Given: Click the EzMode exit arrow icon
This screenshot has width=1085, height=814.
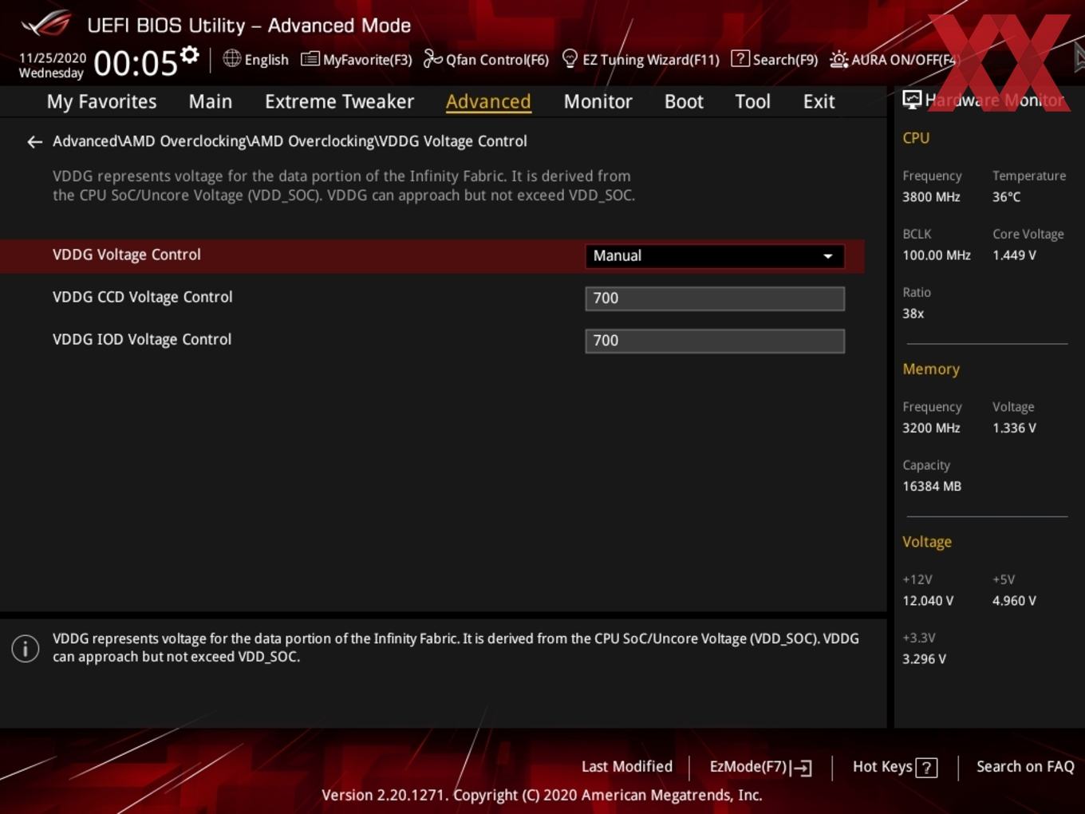Looking at the screenshot, I should click(x=802, y=767).
